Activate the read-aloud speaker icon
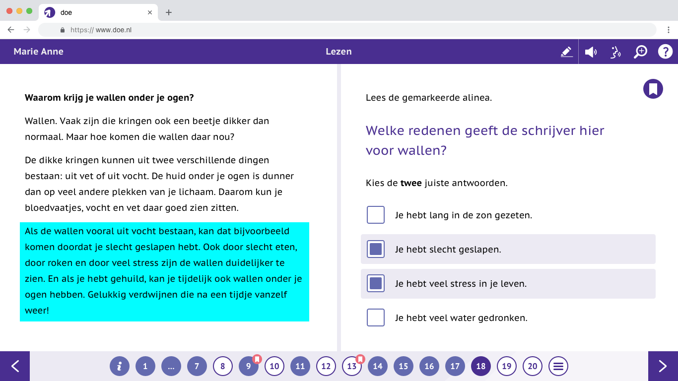Image resolution: width=678 pixels, height=381 pixels. 591,51
